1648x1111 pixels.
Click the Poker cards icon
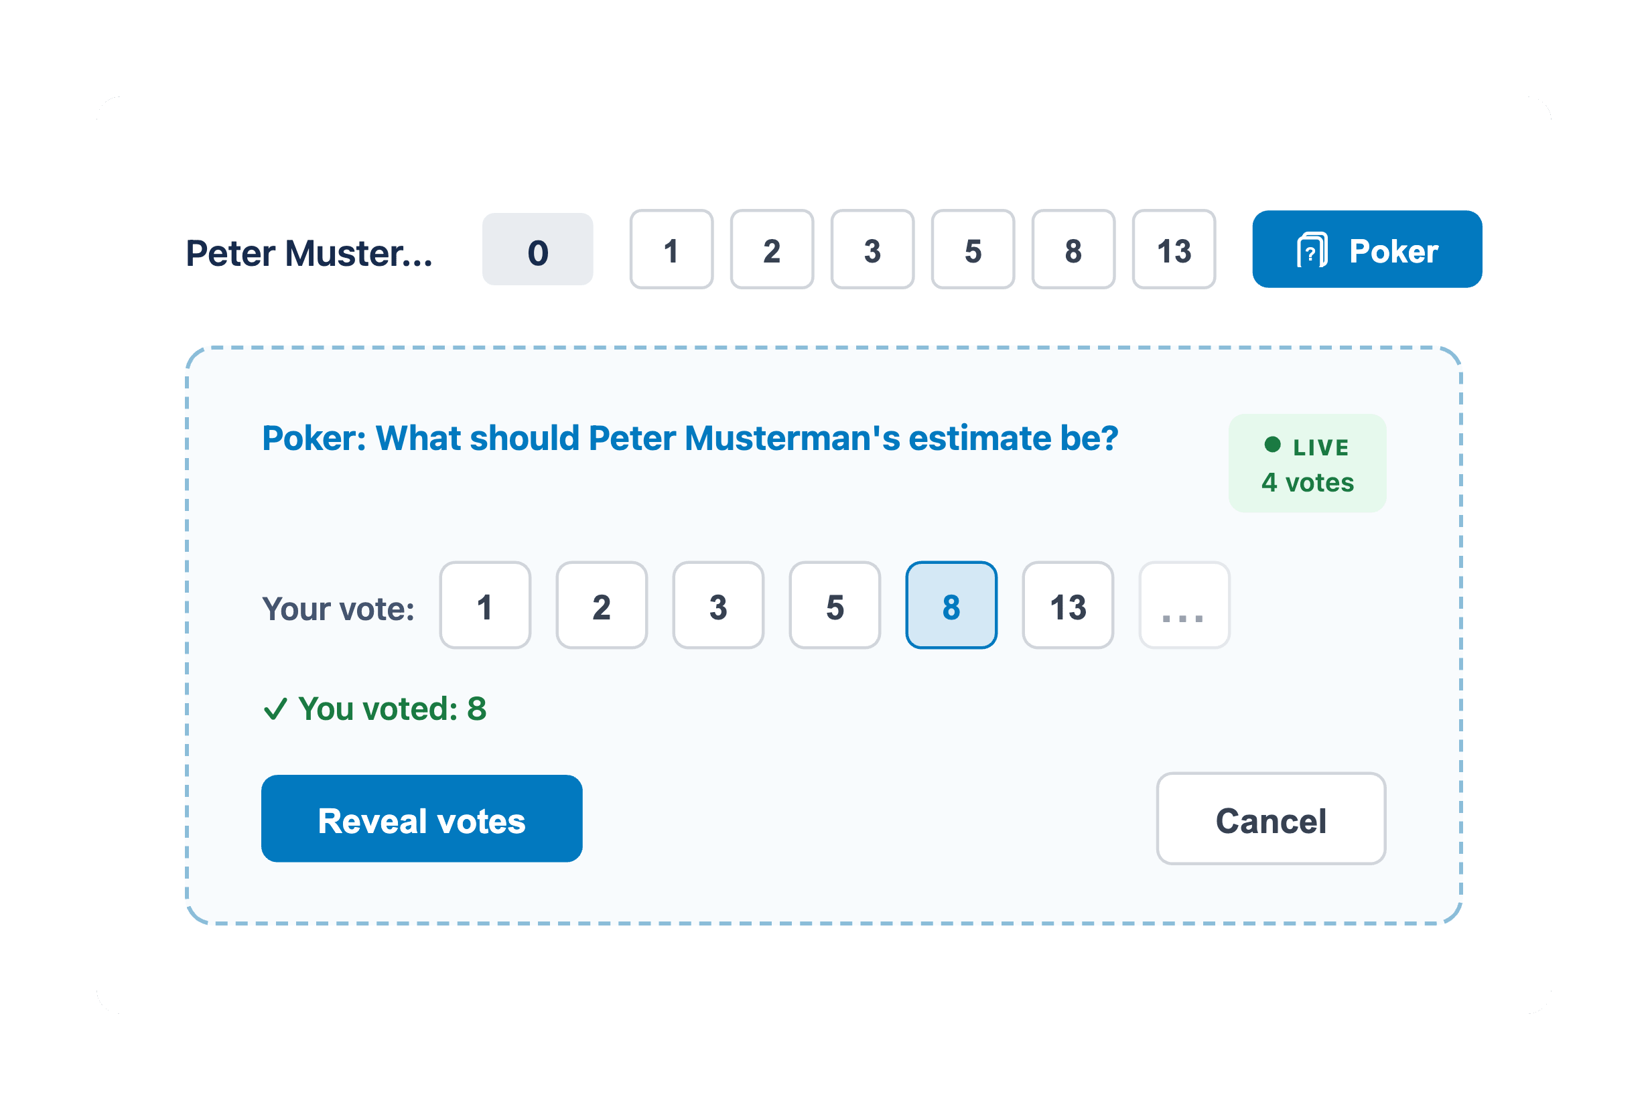click(x=1313, y=249)
